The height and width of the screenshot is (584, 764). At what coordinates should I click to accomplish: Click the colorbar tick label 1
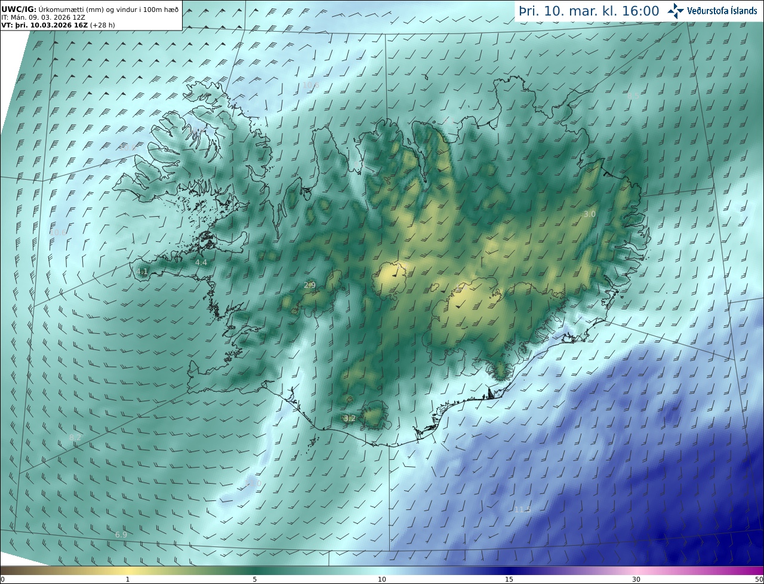click(128, 579)
